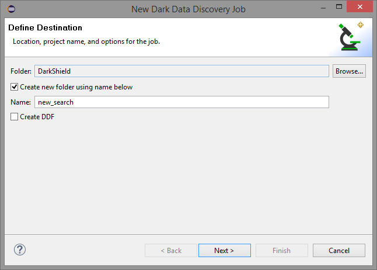
Task: Proceed with the Next > button
Action: [225, 251]
